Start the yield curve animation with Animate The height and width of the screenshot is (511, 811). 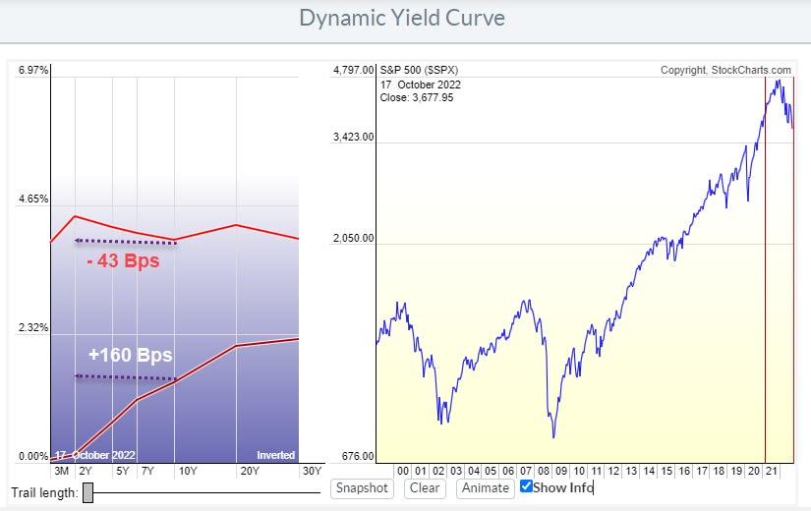pos(486,487)
